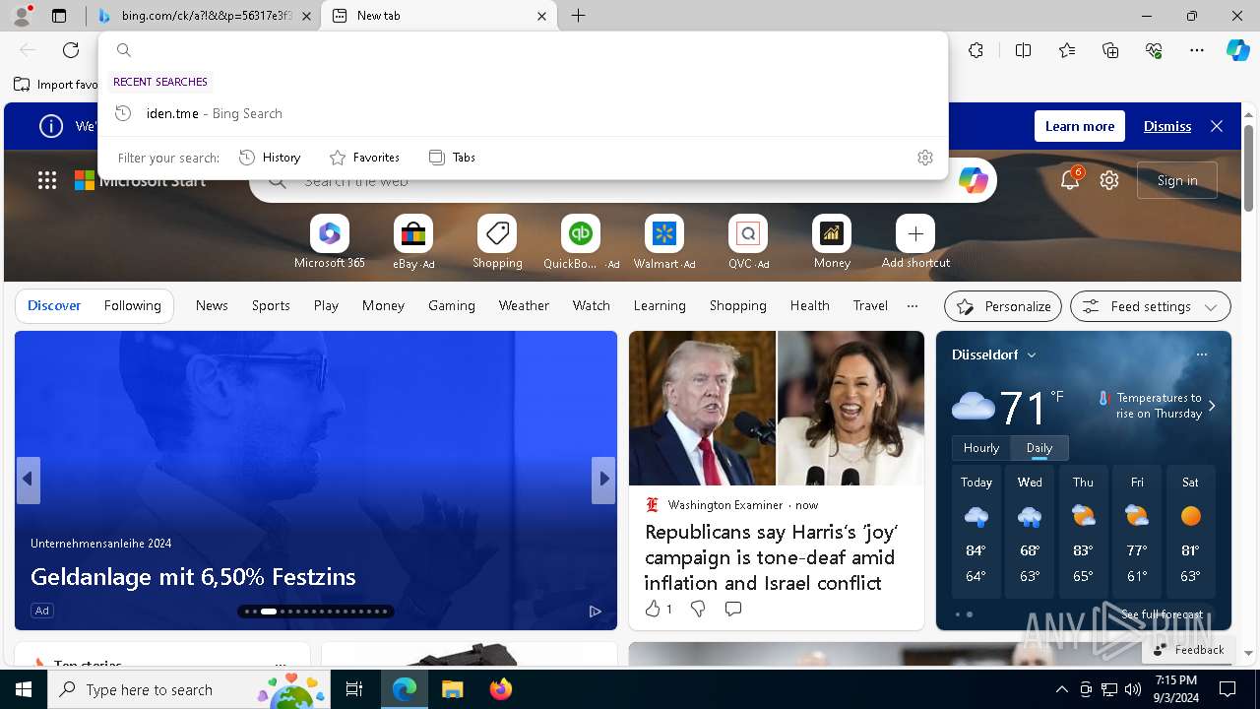Toggle split screen icon in toolbar
Screen dimensions: 1260x709
tap(1023, 50)
